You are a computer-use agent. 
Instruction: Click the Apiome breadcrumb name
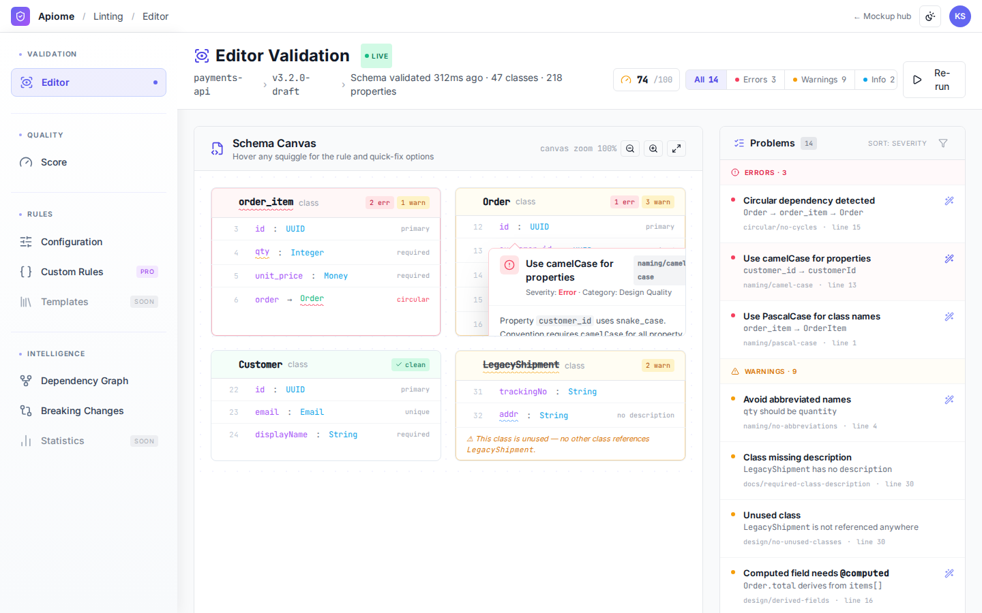pyautogui.click(x=56, y=16)
